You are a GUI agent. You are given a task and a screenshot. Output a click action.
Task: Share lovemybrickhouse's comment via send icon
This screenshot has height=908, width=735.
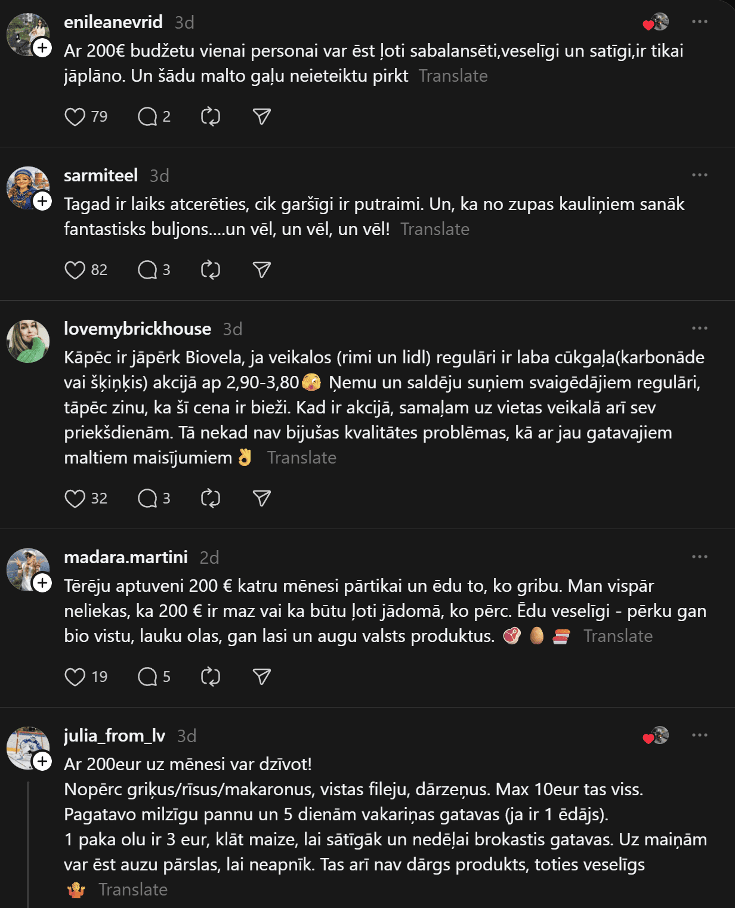click(262, 499)
